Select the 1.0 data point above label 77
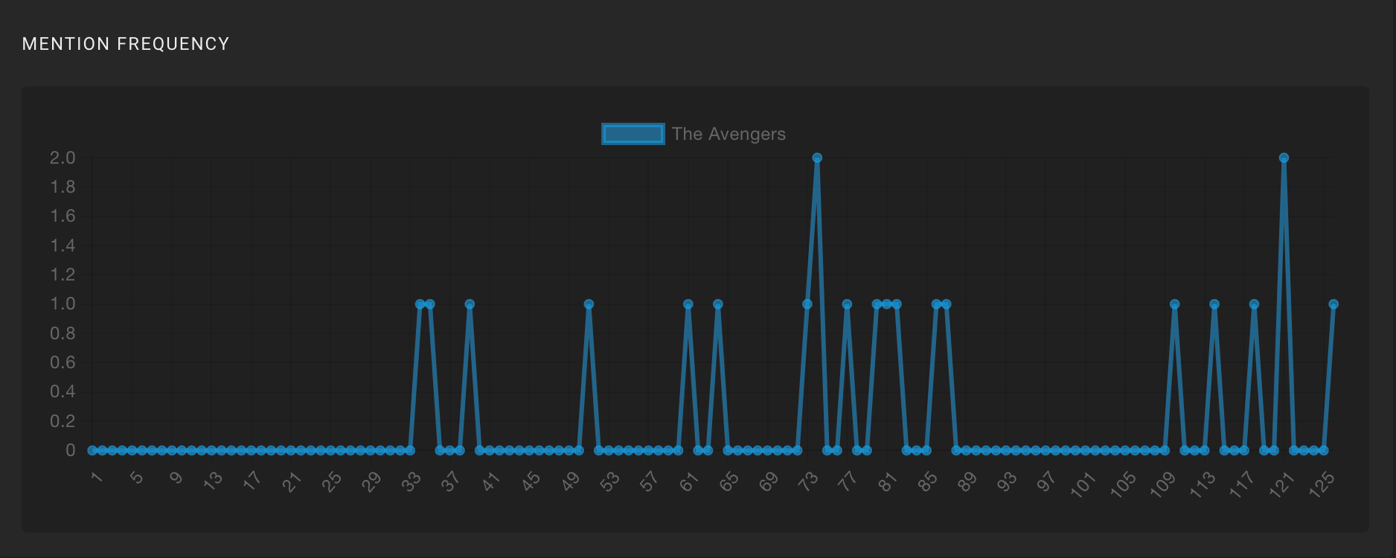1396x558 pixels. [847, 304]
